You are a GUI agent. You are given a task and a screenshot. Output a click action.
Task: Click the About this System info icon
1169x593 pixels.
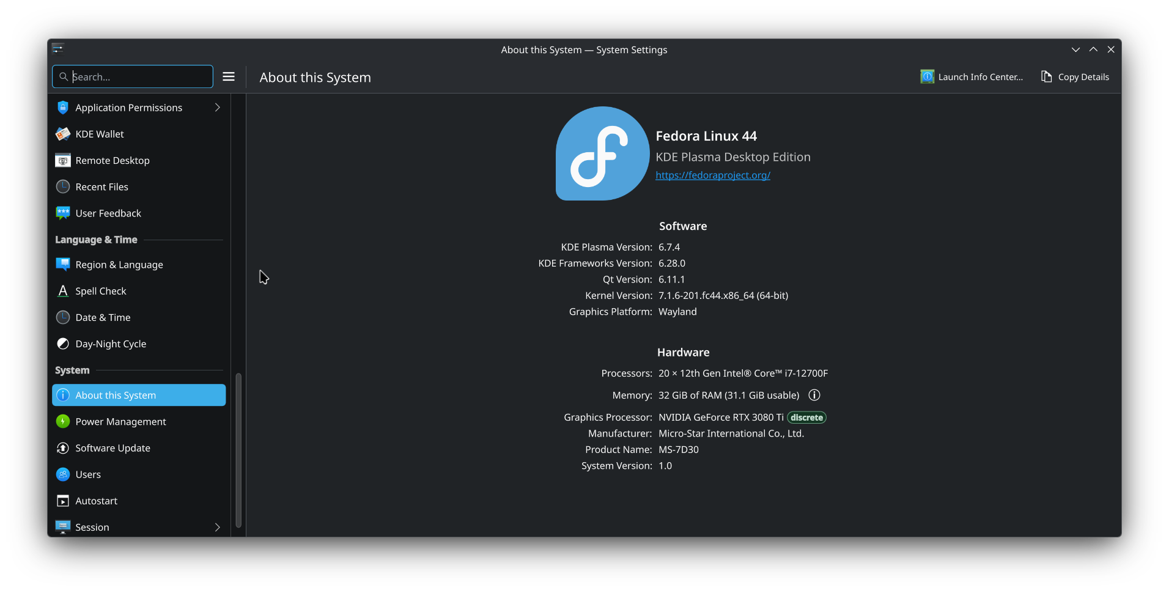63,395
